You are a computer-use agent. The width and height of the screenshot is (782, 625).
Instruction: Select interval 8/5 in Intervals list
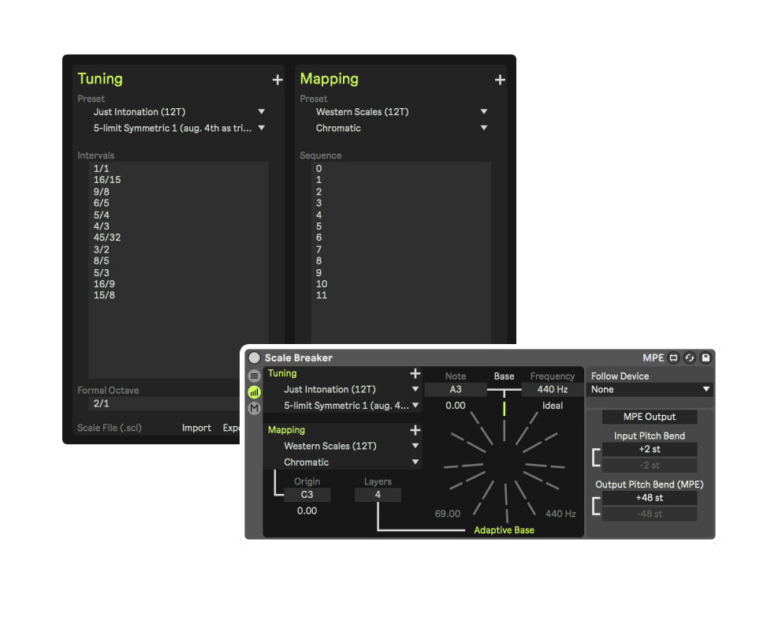(x=101, y=260)
